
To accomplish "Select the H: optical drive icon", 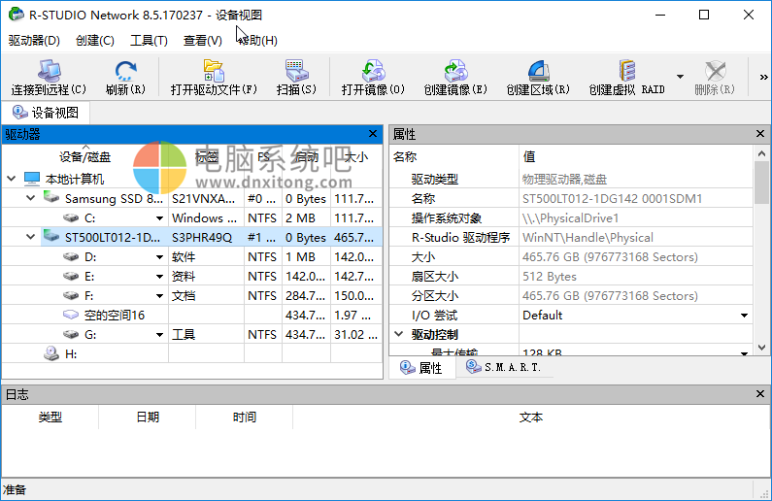I will click(51, 352).
